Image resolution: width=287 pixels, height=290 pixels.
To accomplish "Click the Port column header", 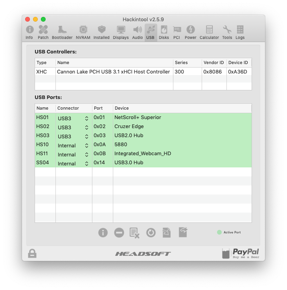I will click(103, 108).
